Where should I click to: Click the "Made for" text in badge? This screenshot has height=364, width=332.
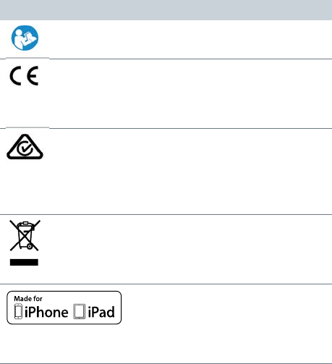28,299
